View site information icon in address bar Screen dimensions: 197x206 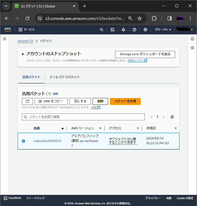tap(40, 18)
